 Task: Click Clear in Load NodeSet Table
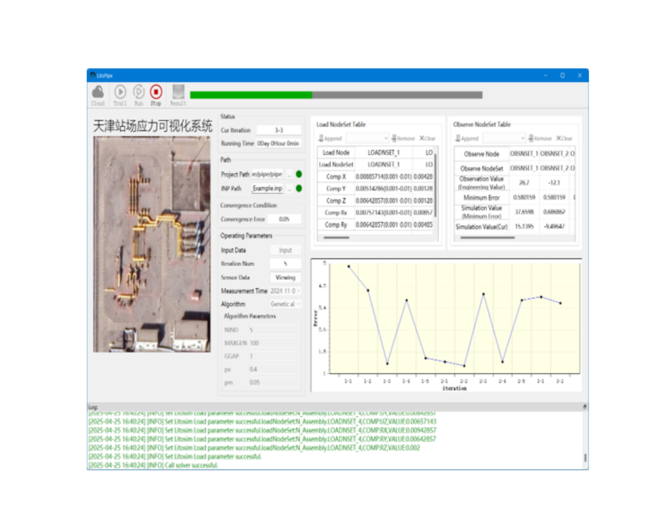pos(427,138)
